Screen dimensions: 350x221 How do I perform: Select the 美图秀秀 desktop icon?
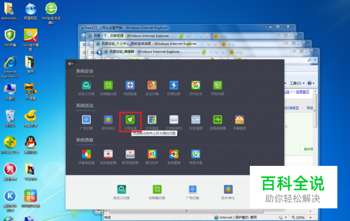10,172
